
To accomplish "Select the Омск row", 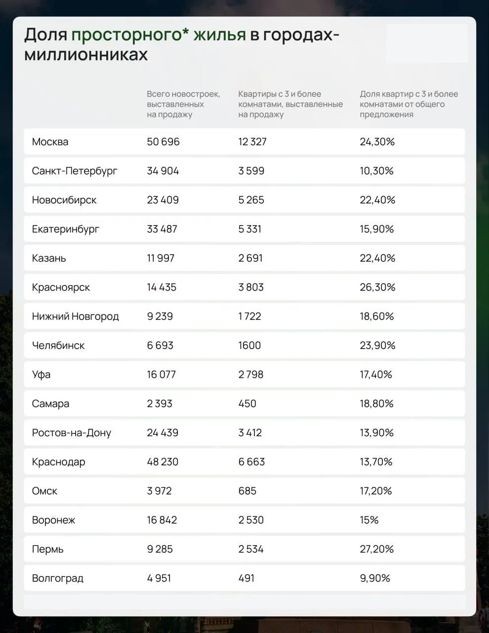I will point(244,491).
